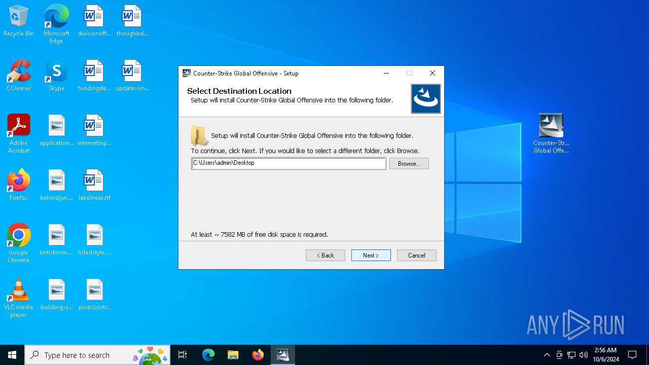
Task: Select the internetinp... Word document icon
Action: point(94,131)
